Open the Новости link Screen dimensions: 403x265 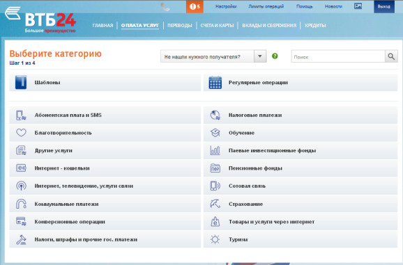pyautogui.click(x=333, y=6)
